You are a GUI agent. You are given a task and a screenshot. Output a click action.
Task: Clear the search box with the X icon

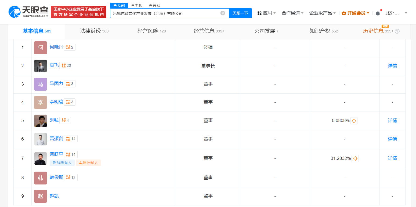(x=223, y=13)
